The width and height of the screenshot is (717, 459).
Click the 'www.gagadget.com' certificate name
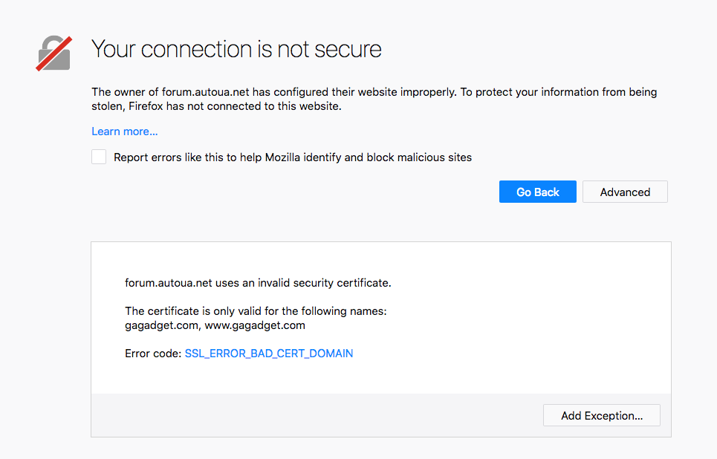[255, 325]
